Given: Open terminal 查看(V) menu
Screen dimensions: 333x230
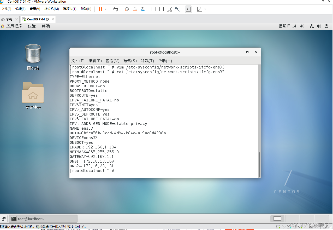Looking at the screenshot, I should (x=112, y=61).
